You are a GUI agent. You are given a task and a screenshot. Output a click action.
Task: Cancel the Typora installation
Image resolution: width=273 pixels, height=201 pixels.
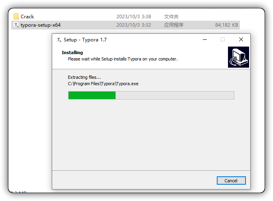click(x=231, y=181)
